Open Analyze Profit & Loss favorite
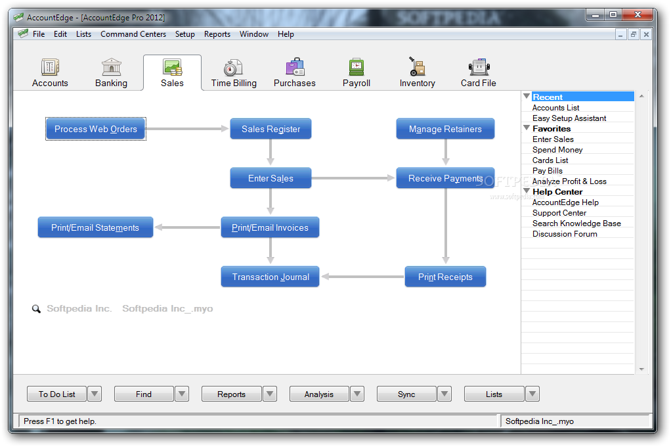671x447 pixels. coord(569,181)
